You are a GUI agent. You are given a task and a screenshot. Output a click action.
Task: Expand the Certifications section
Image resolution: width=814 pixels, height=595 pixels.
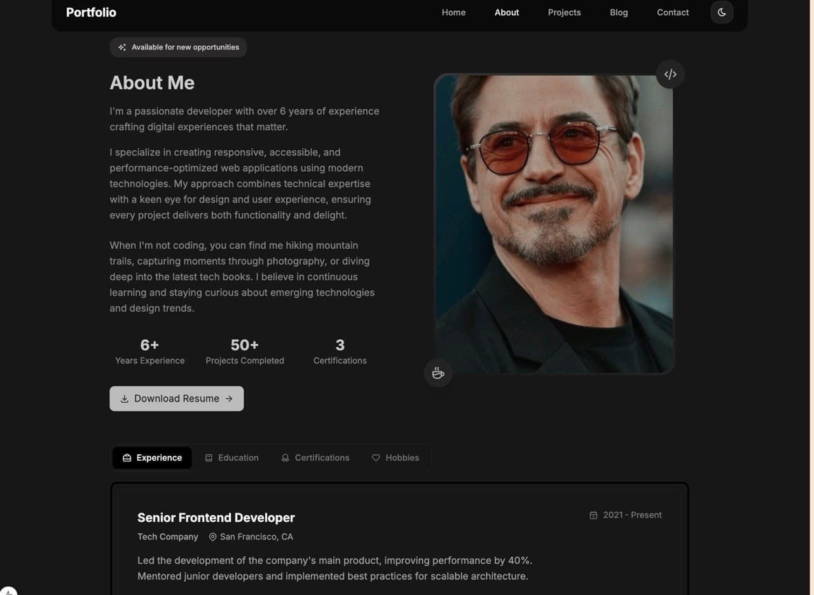coord(315,458)
